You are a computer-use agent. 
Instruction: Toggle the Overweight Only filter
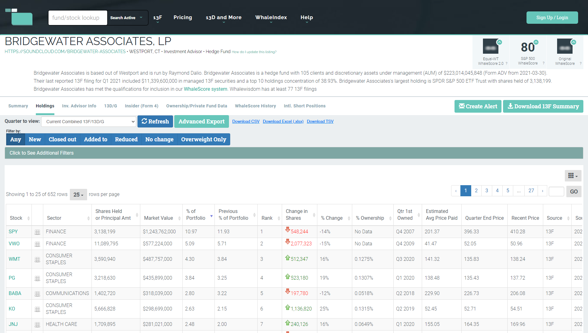click(x=204, y=139)
